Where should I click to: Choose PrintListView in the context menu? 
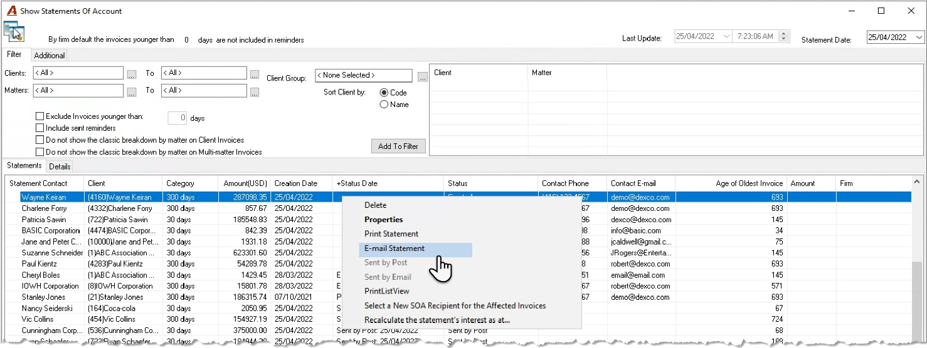click(x=387, y=291)
